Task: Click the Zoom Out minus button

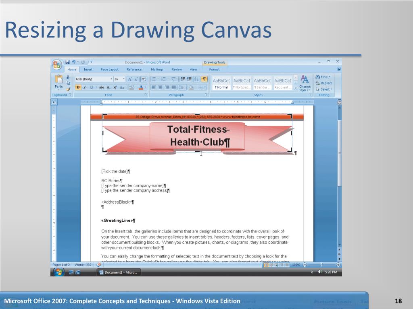Action: coord(305,265)
